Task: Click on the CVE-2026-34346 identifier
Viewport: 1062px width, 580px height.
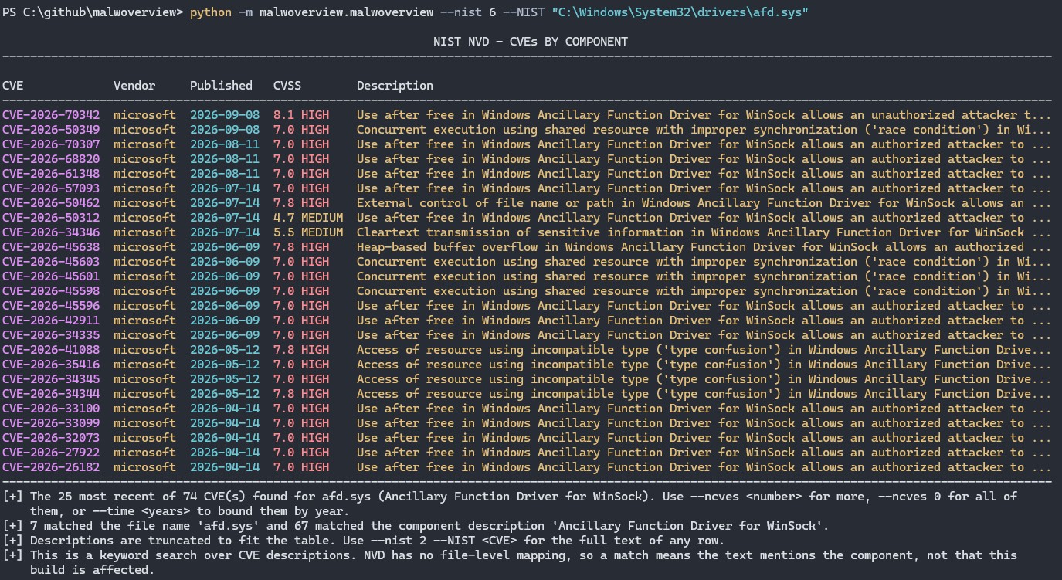Action: click(x=51, y=232)
